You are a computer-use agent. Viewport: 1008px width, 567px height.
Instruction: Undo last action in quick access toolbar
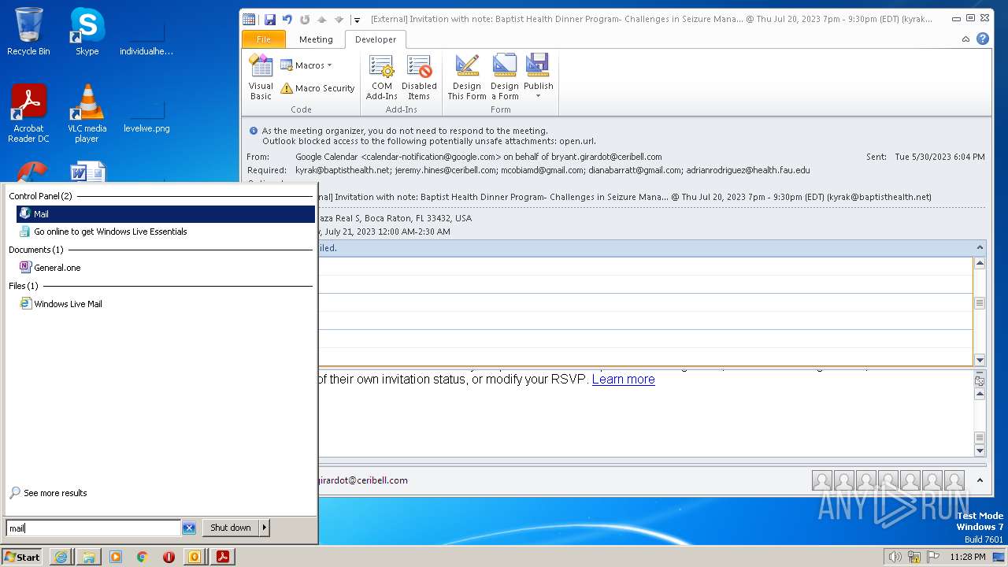[287, 19]
